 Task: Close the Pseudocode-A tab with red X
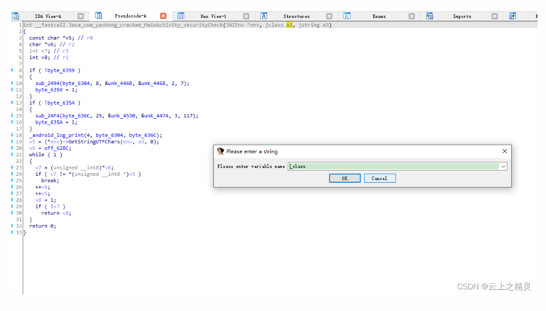(x=163, y=16)
